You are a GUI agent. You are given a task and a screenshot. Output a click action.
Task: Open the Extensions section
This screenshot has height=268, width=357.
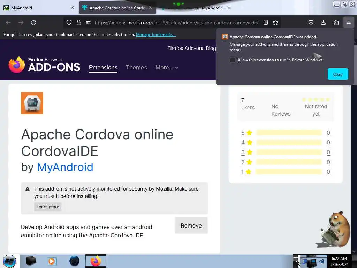pos(103,68)
